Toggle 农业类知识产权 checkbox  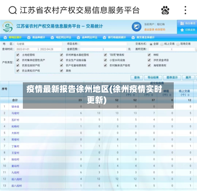(x=18, y=70)
